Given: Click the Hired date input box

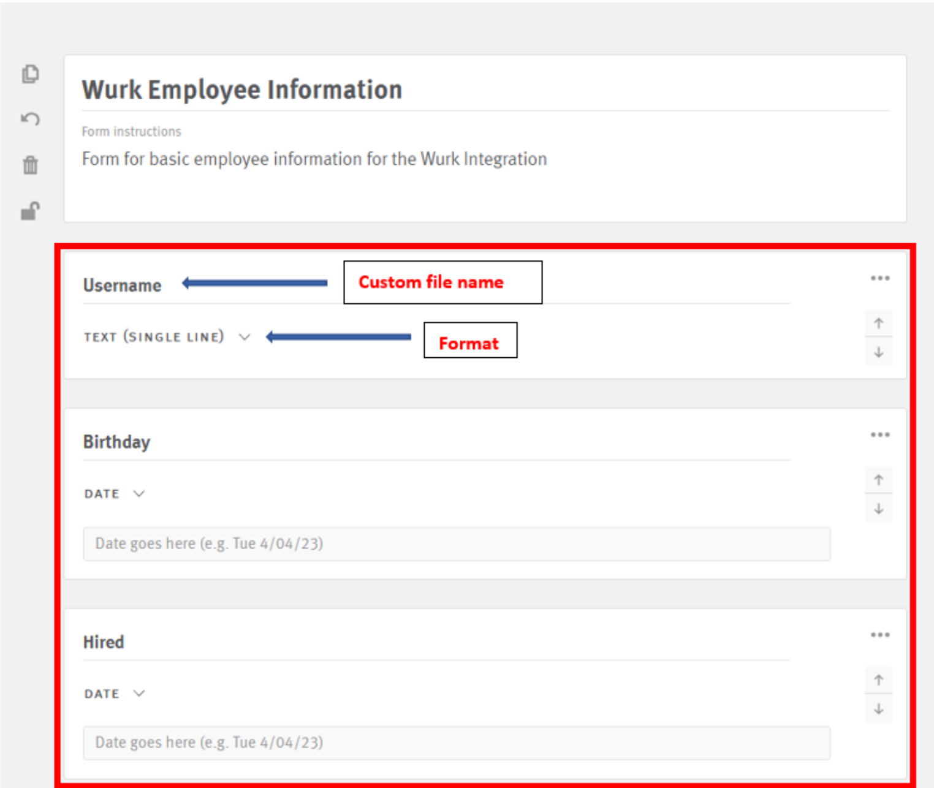Looking at the screenshot, I should 457,743.
